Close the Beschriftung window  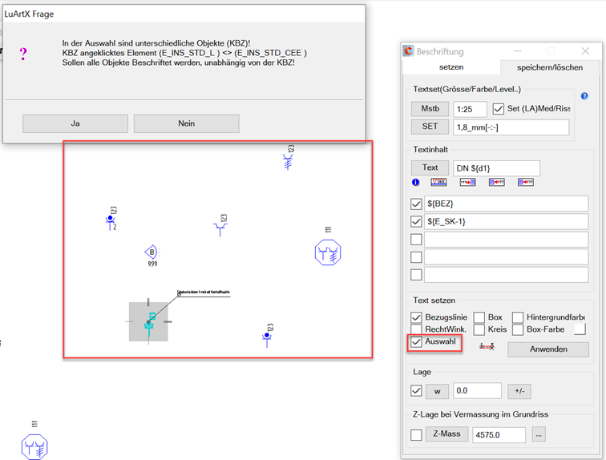585,51
